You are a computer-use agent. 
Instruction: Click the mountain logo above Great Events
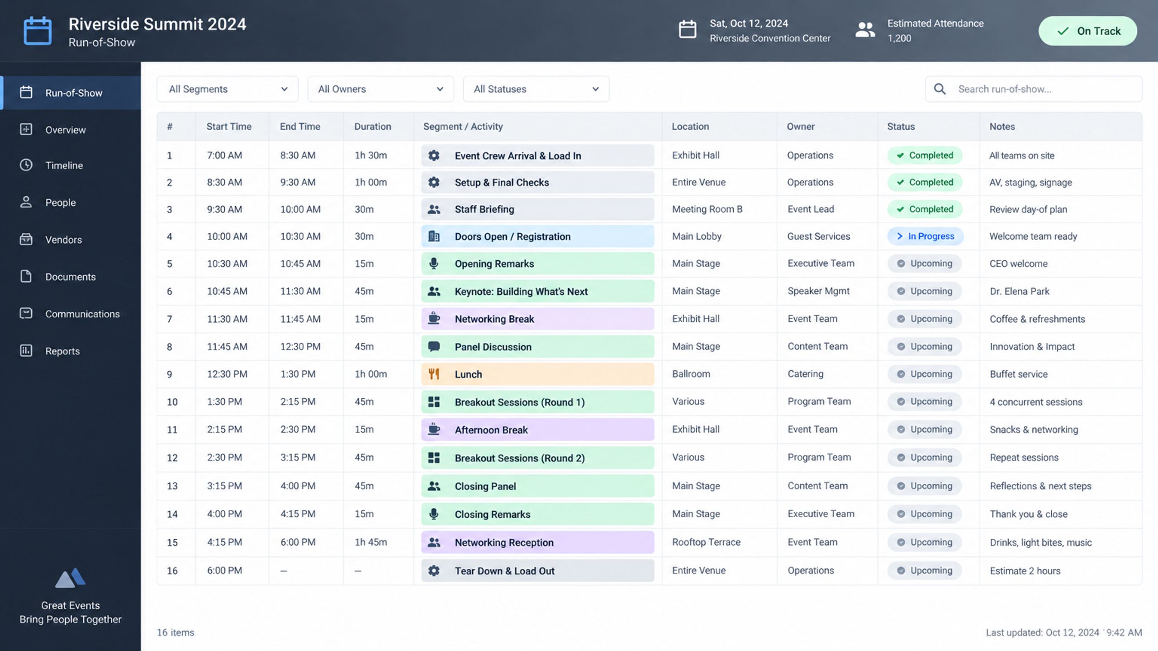point(70,578)
